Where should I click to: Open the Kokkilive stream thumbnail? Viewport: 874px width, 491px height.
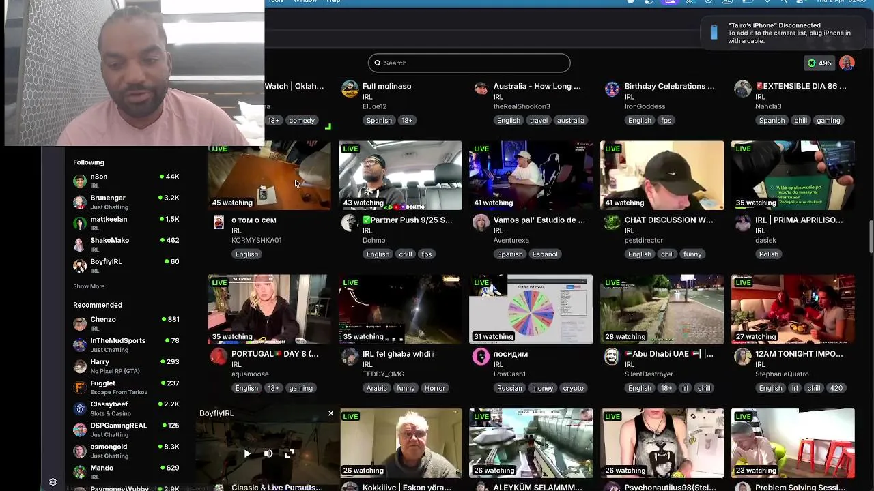tap(400, 443)
